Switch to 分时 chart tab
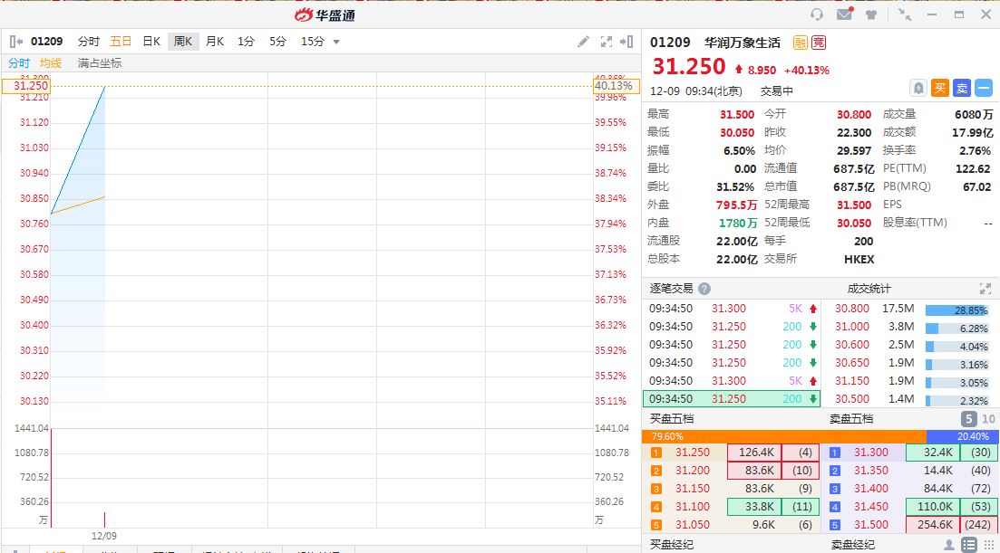This screenshot has width=1000, height=553. [89, 42]
